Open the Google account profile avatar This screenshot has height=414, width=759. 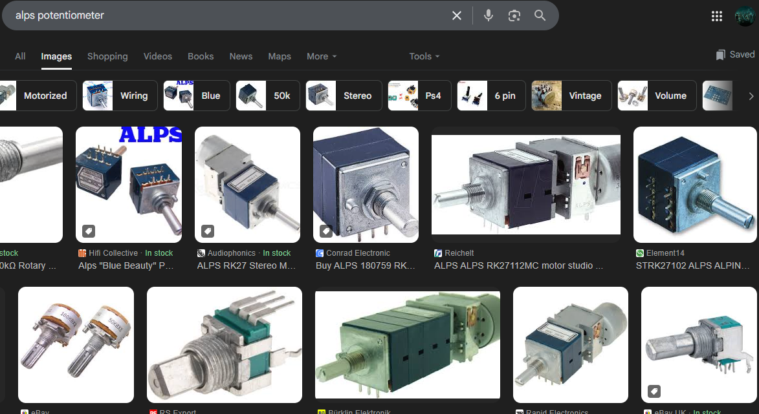[745, 16]
